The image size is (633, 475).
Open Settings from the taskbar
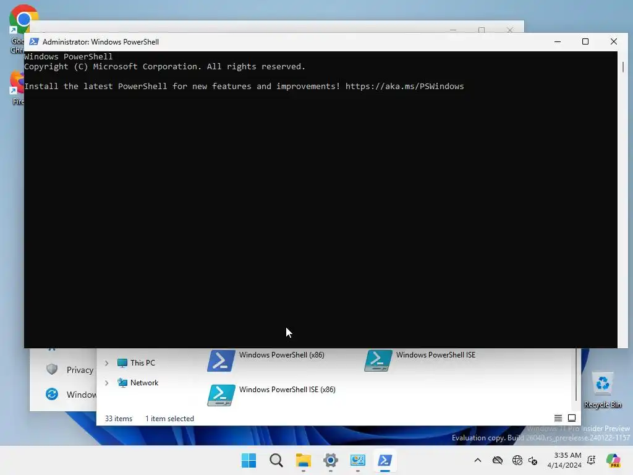point(330,460)
